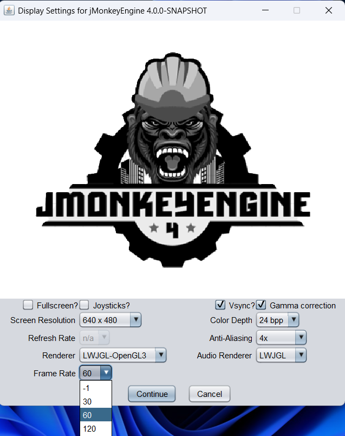This screenshot has height=436, width=345.
Task: Pick 120 frame rate option
Action: pyautogui.click(x=96, y=428)
